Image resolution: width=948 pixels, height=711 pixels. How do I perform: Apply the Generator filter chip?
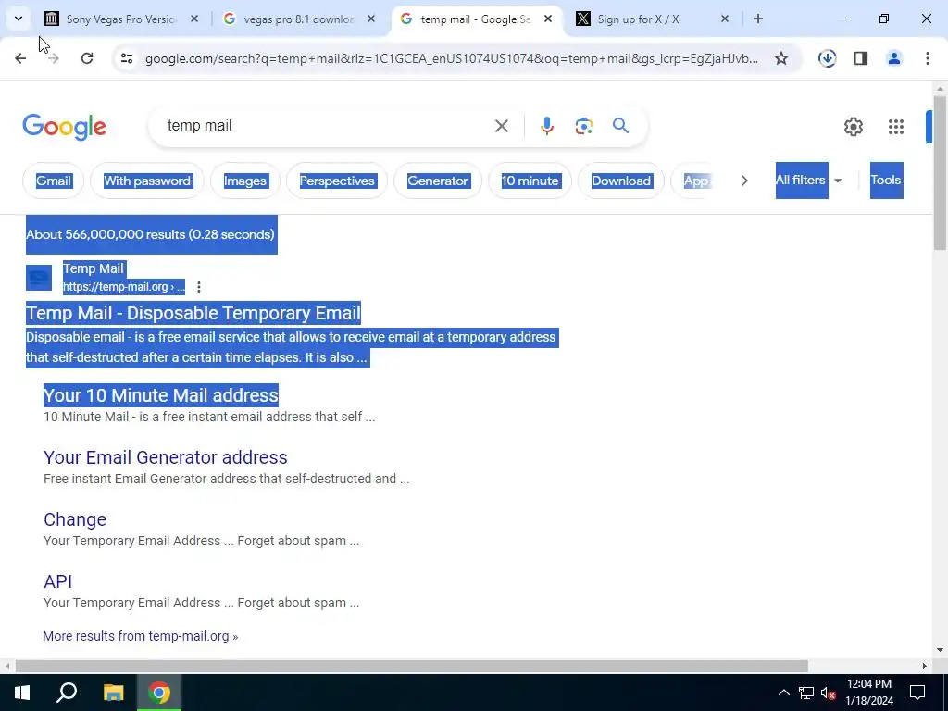tap(438, 181)
